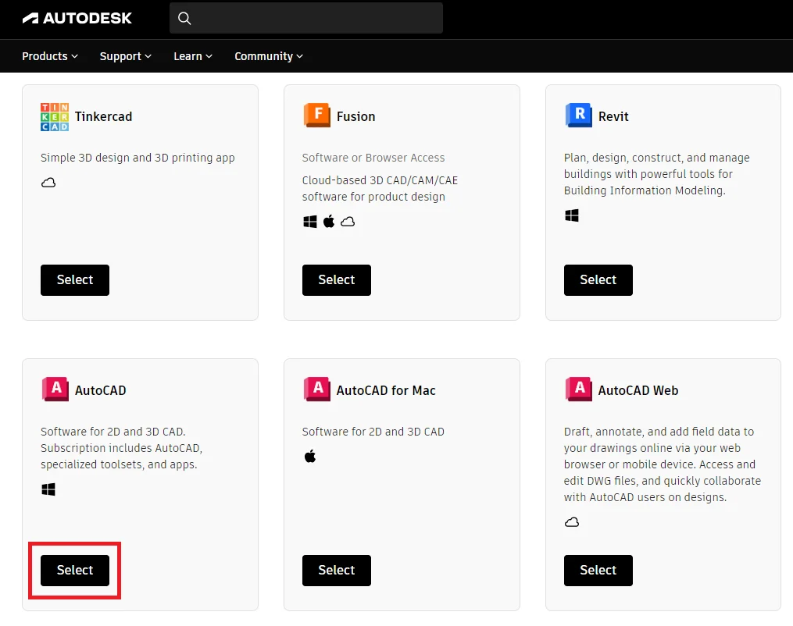
Task: Click 'Subscription includes AutoCAD' description
Action: (x=121, y=448)
